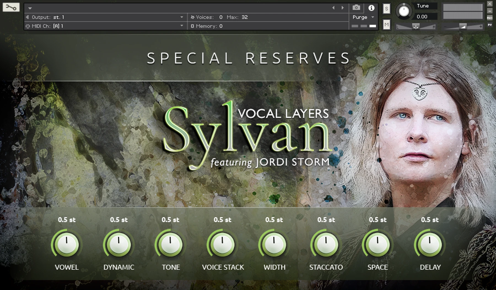Toggle the PV button
The height and width of the screenshot is (290, 496).
490,25
